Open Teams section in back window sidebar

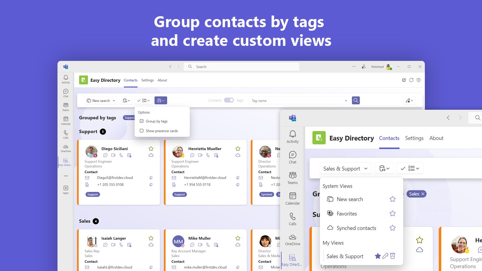click(66, 107)
